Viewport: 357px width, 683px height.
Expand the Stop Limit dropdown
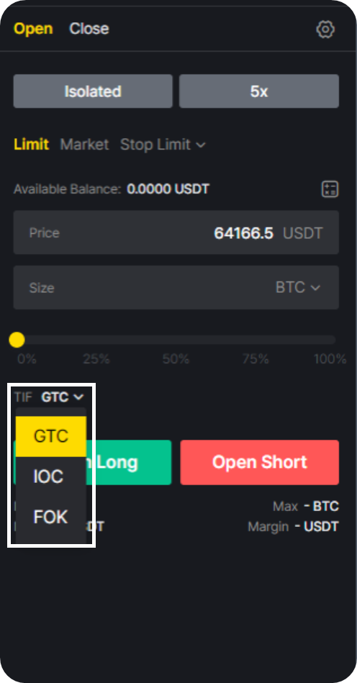click(163, 144)
